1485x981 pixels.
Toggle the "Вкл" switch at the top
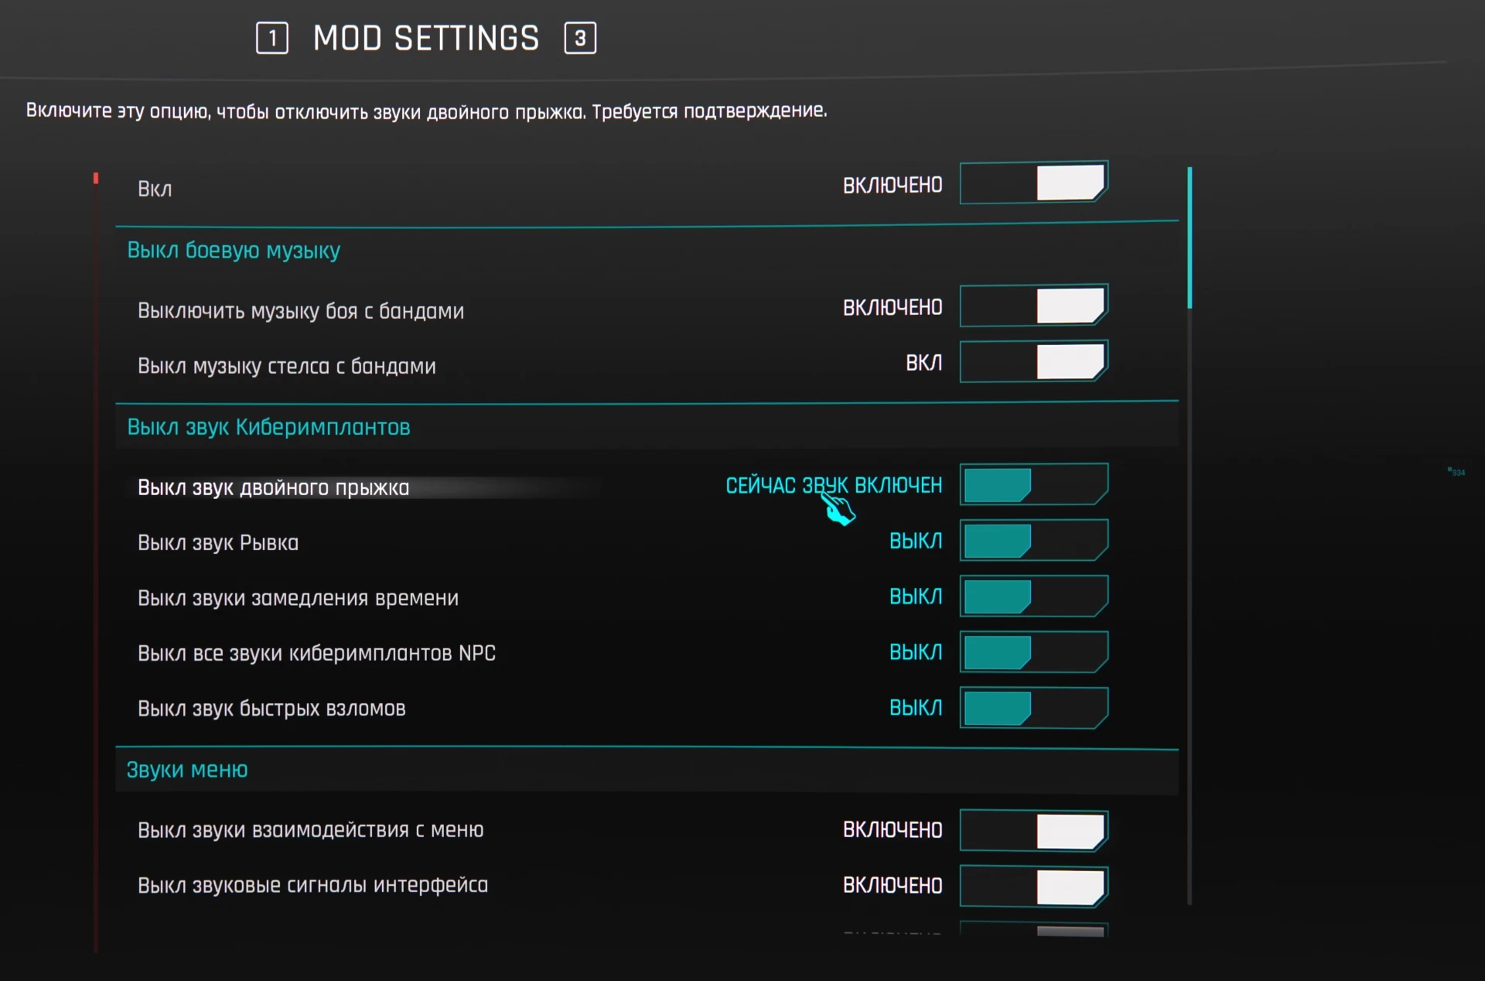[x=1034, y=183]
